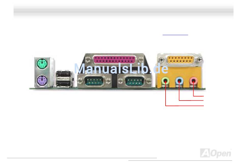Image resolution: width=242 pixels, height=164 pixels.
Task: Open the ManualsLib.de watermark link
Action: click(121, 69)
